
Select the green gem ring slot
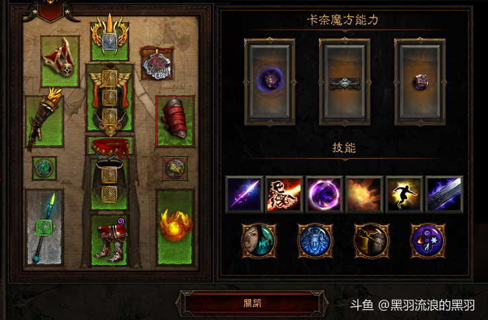click(44, 168)
